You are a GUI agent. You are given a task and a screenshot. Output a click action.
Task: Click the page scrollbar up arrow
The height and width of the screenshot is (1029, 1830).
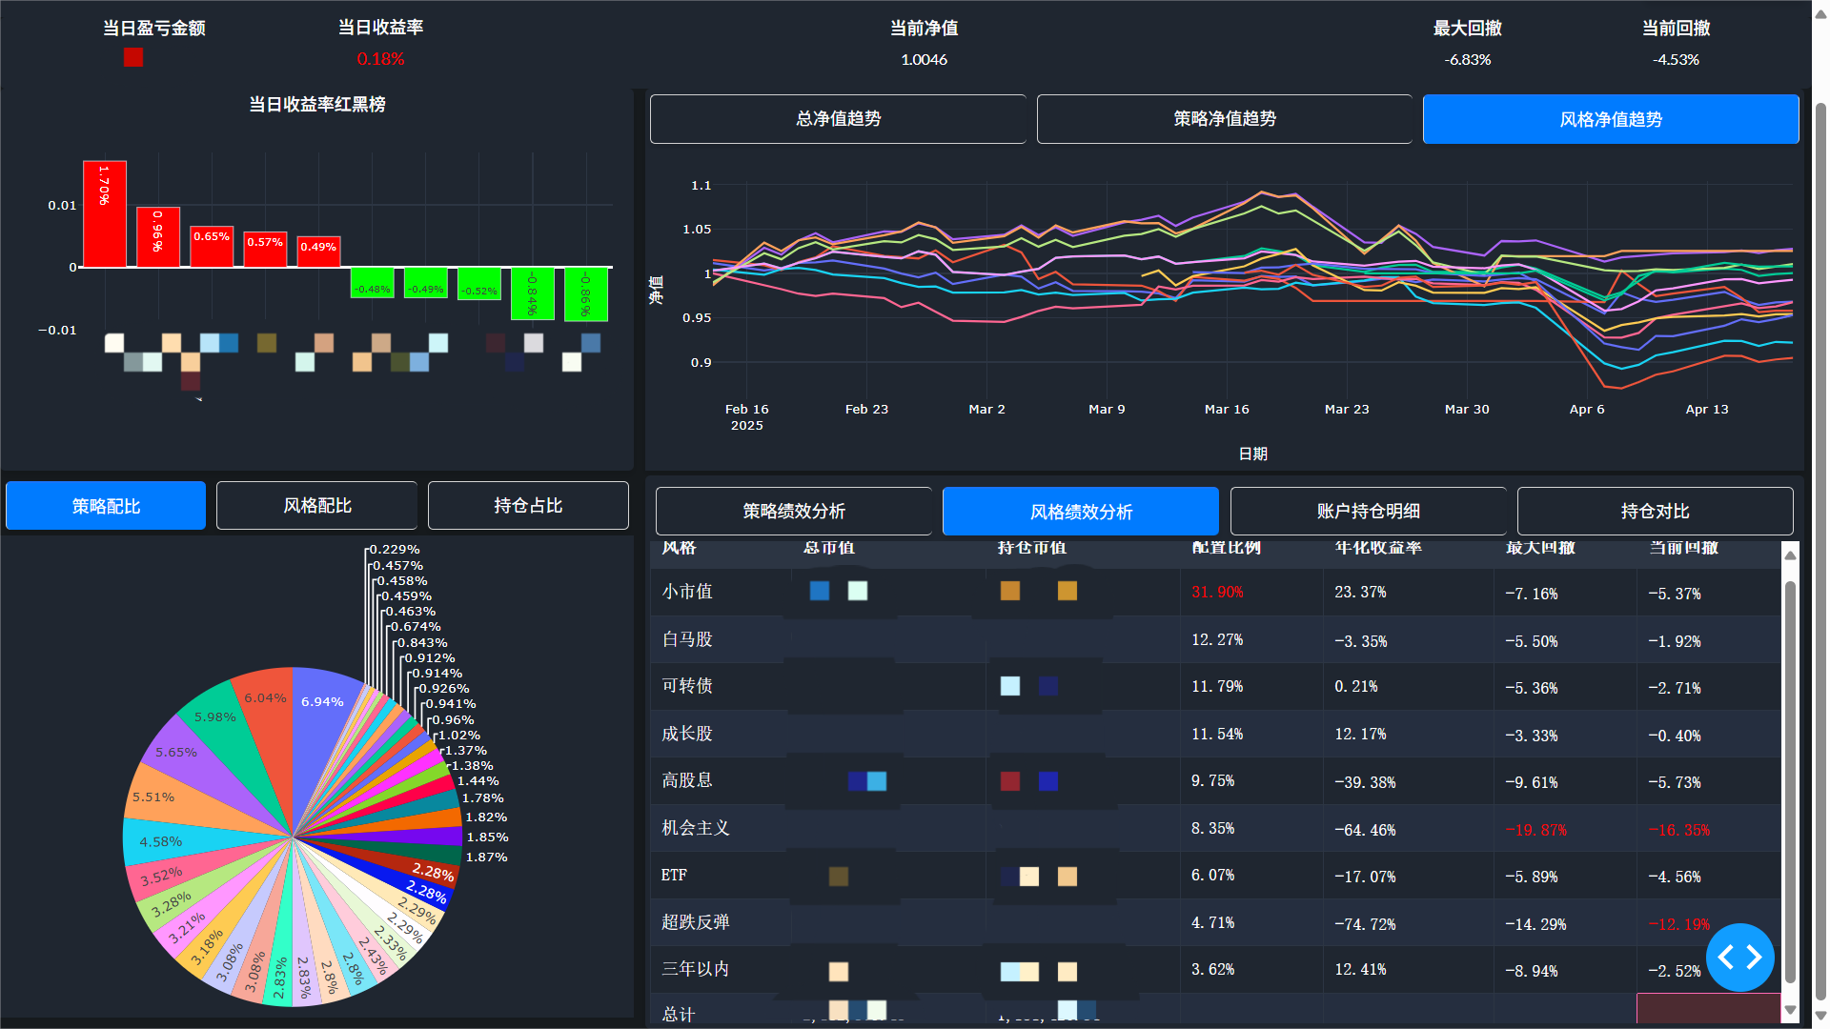point(1820,13)
